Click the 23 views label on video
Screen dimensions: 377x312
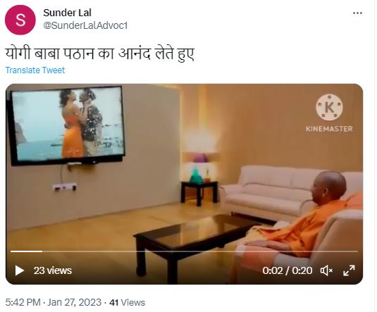pos(53,270)
